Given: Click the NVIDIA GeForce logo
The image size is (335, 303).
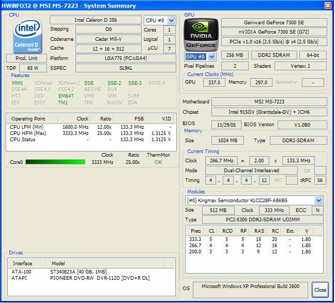Looking at the screenshot, I should 201,35.
